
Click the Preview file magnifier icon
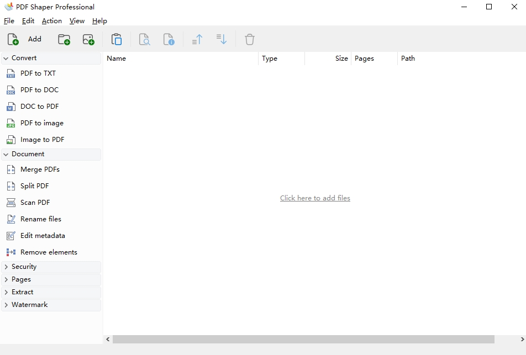145,39
